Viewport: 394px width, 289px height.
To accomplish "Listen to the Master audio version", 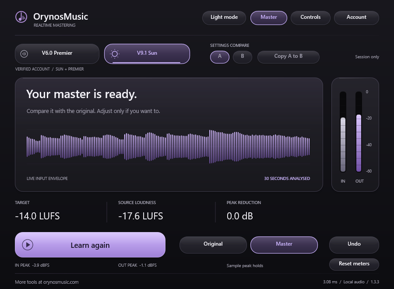I will (284, 244).
